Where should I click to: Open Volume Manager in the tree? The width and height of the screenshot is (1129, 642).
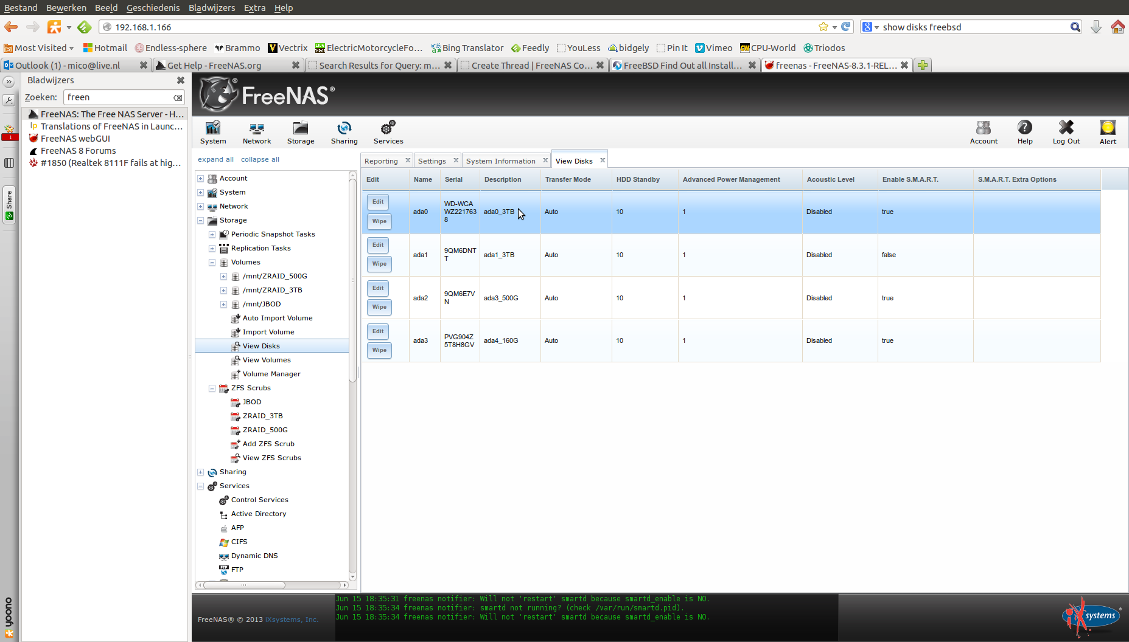pyautogui.click(x=271, y=374)
